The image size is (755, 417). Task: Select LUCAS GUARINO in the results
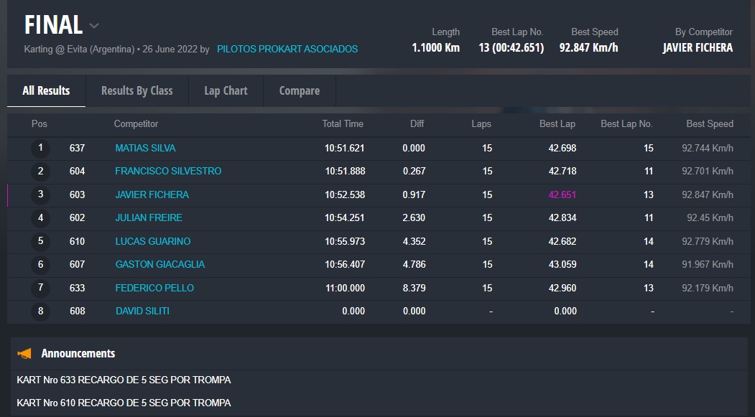(x=153, y=241)
